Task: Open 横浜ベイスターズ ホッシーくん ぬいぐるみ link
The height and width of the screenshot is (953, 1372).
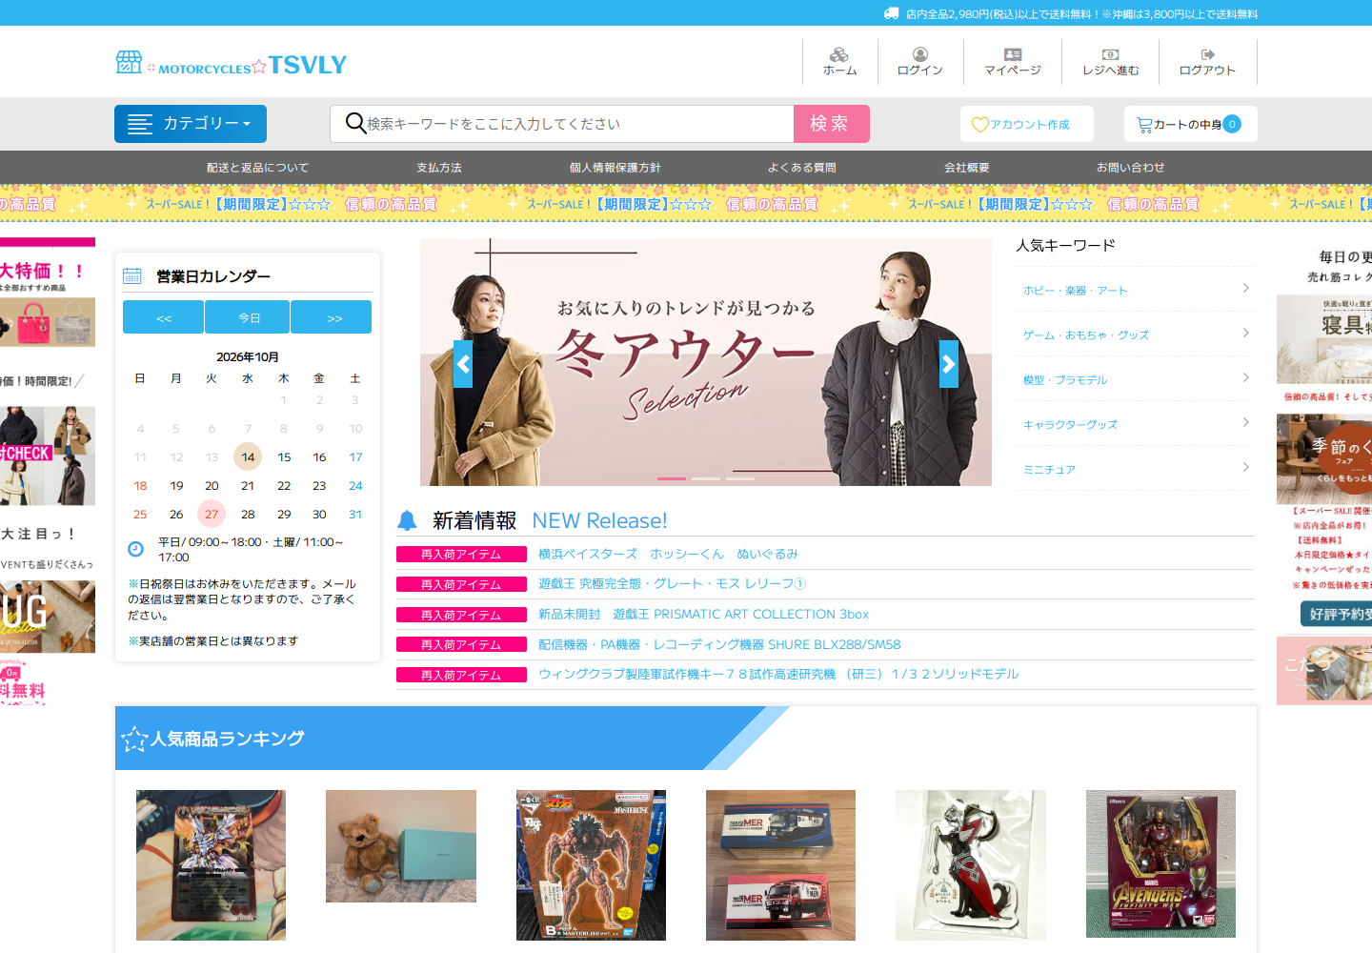Action: click(x=668, y=554)
